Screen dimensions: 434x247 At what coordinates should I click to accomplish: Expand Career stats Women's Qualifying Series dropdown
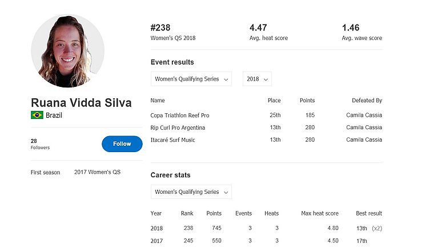(x=191, y=192)
